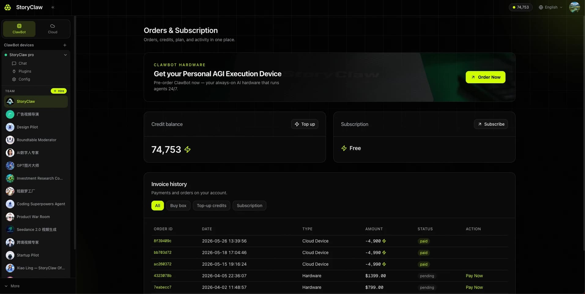The width and height of the screenshot is (585, 294).
Task: Select the GPT图片大师 agent avatar
Action: [x=10, y=166]
